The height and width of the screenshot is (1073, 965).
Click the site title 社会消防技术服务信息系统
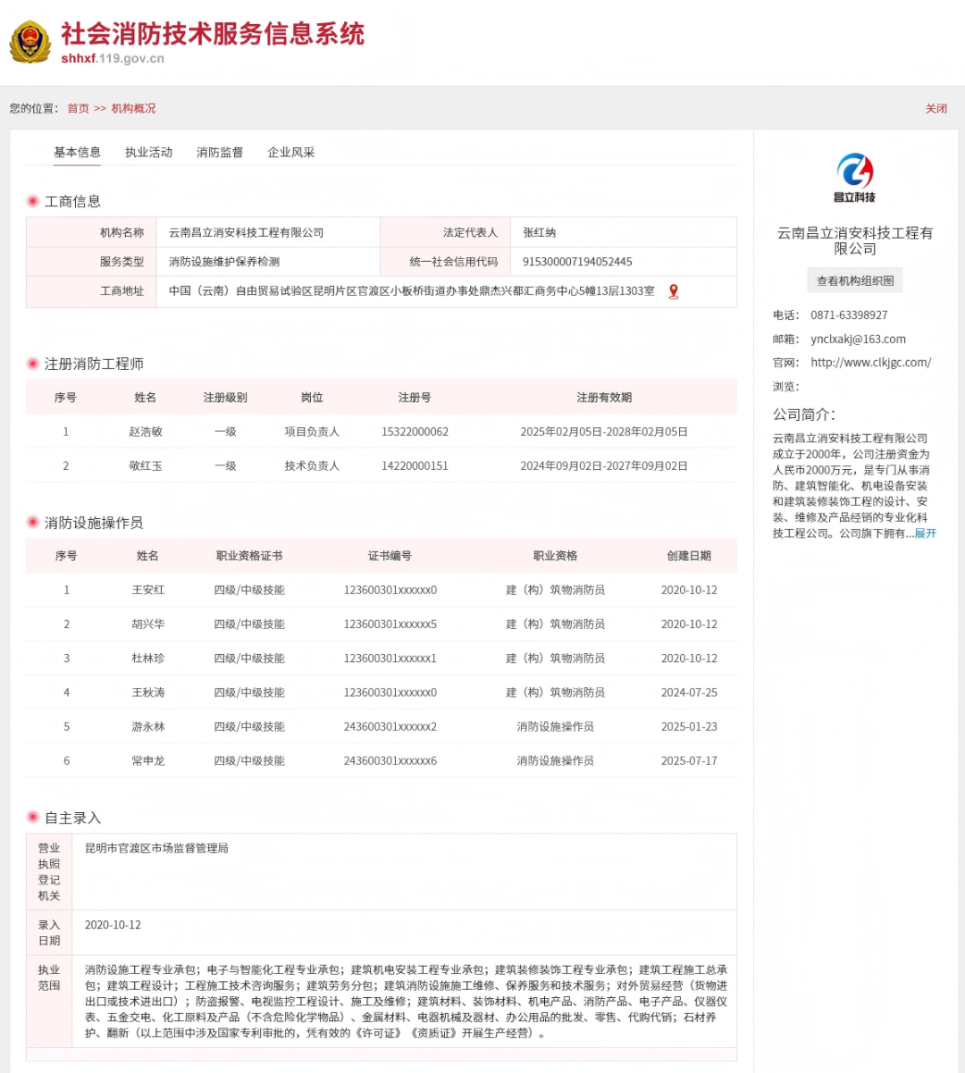pyautogui.click(x=212, y=36)
